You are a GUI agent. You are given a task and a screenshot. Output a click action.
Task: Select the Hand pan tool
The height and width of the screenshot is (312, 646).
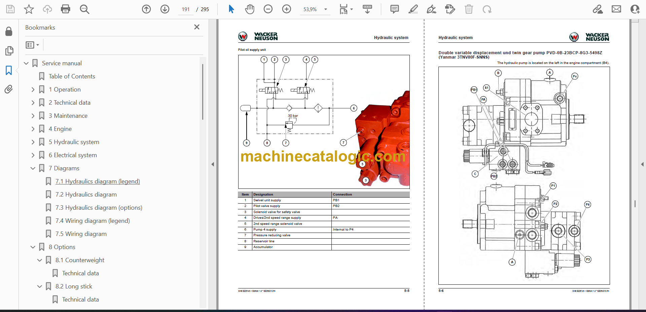[x=249, y=9]
